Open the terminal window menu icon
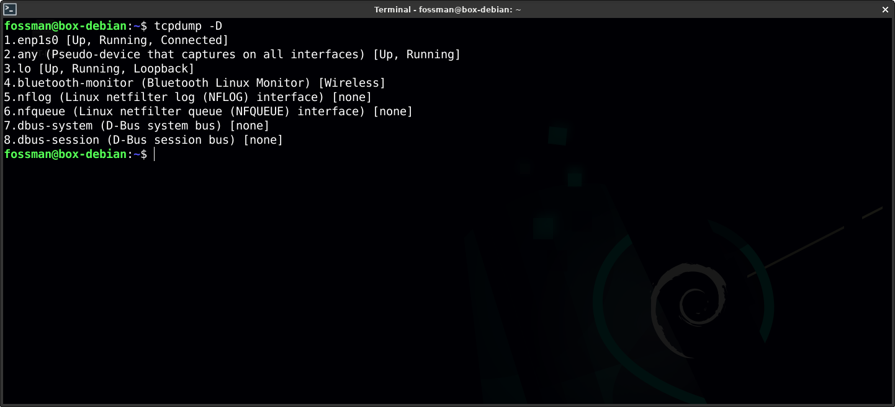Image resolution: width=895 pixels, height=407 pixels. click(x=10, y=9)
